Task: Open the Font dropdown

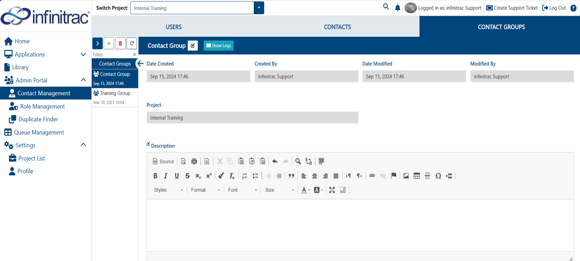Action: [x=242, y=190]
